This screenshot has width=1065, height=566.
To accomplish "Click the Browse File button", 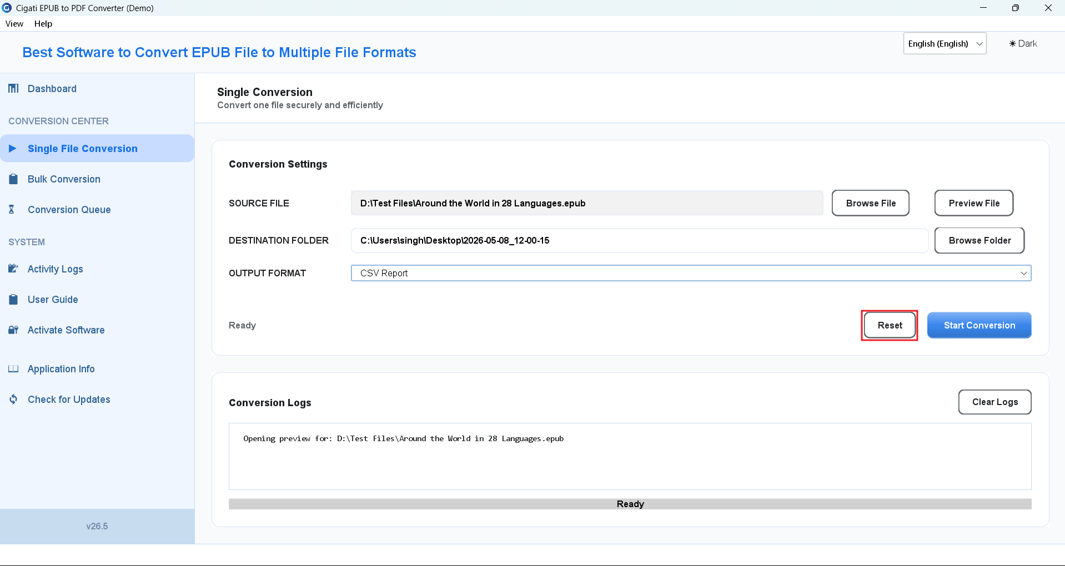I will coord(871,203).
